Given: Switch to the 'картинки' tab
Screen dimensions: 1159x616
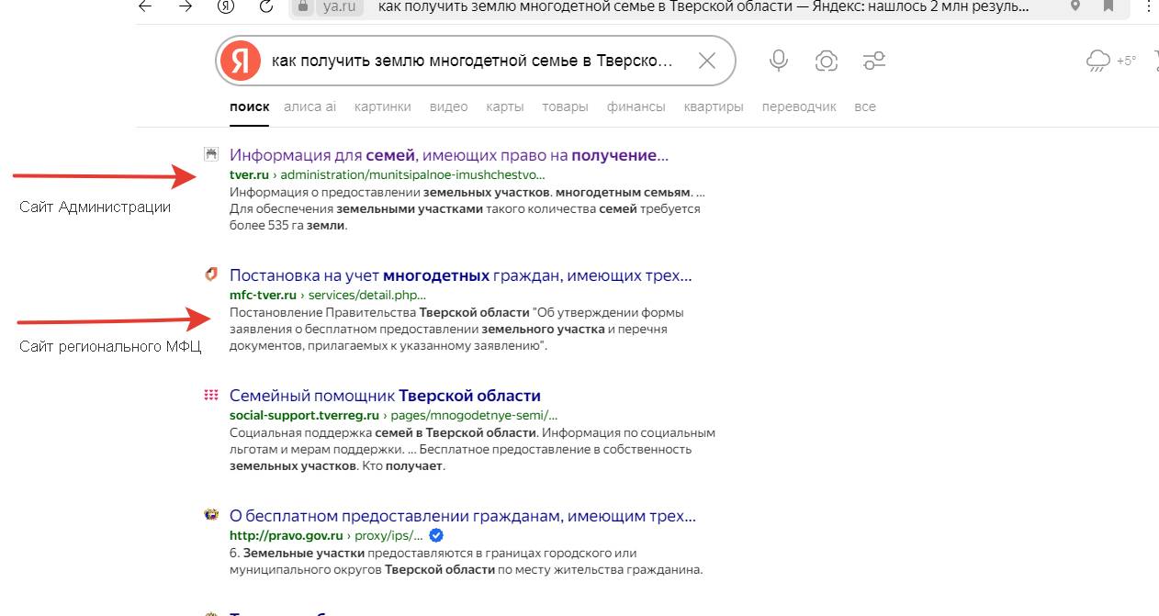Looking at the screenshot, I should coord(383,106).
